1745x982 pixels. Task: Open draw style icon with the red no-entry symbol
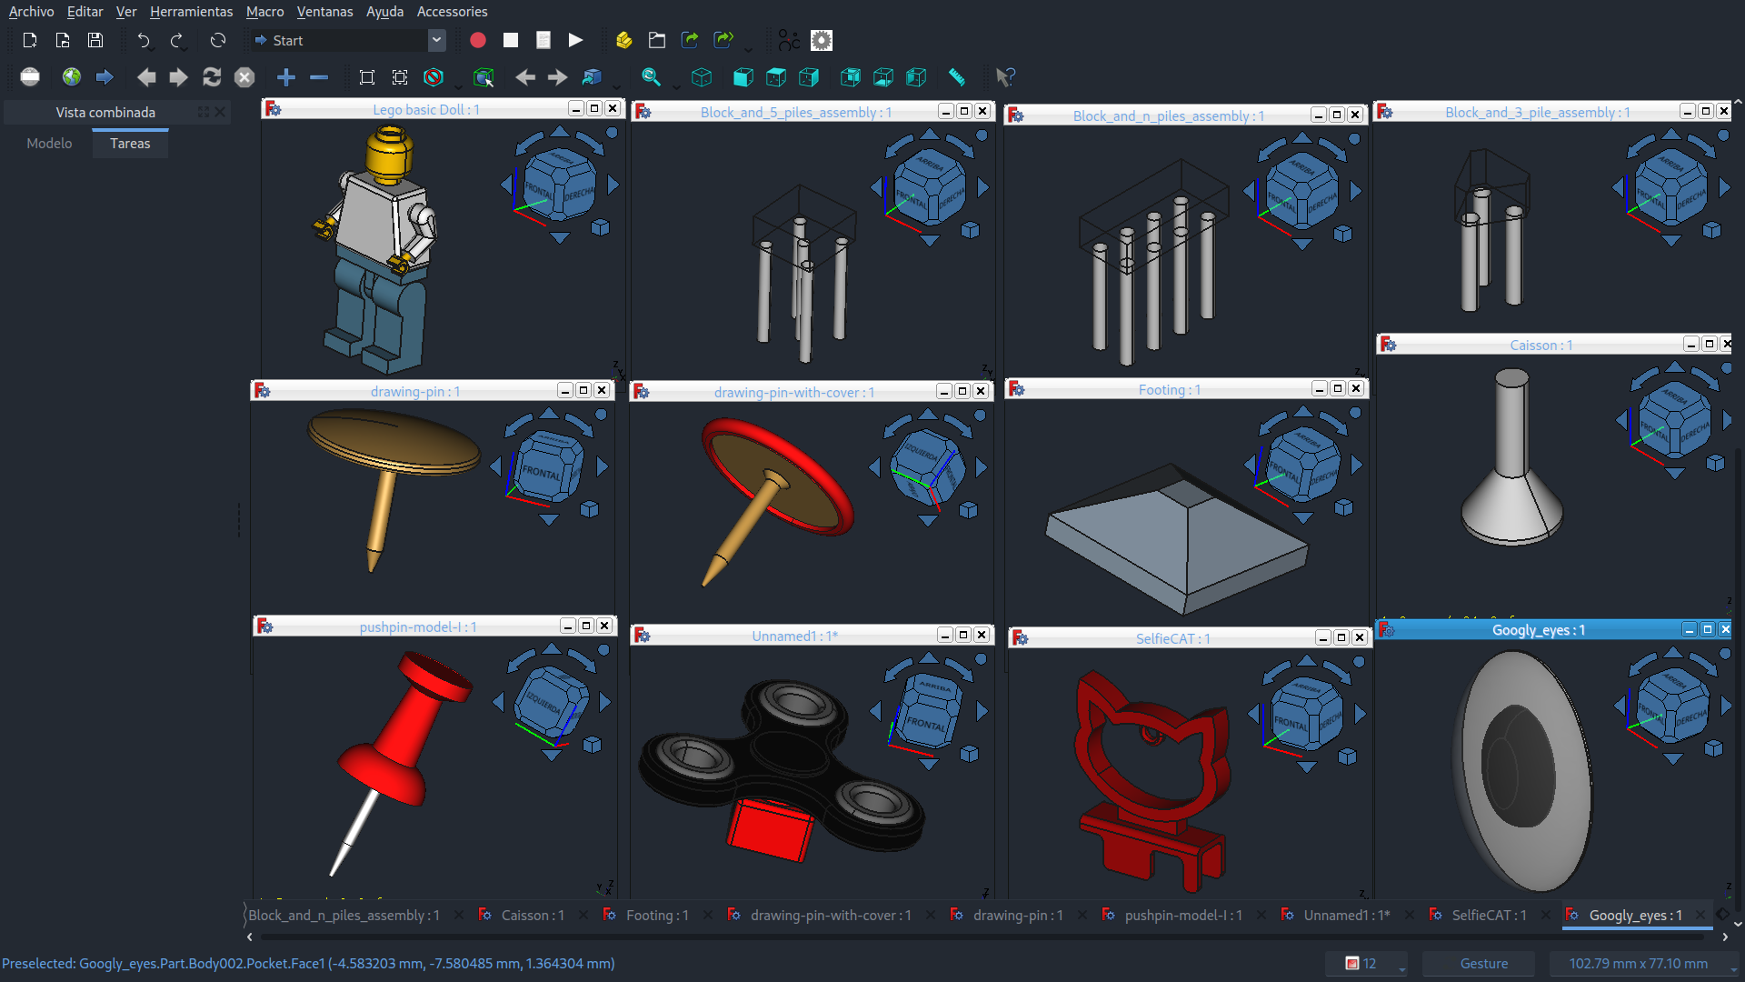(x=434, y=77)
